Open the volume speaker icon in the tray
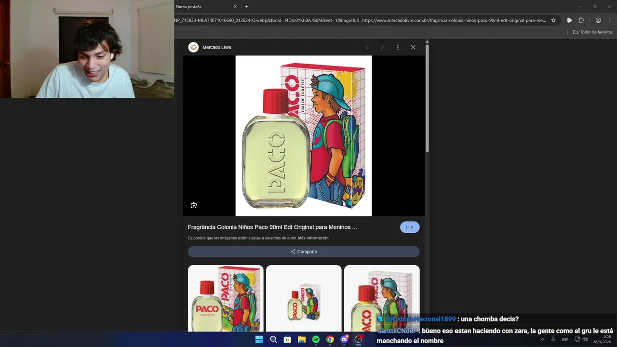 tap(585, 339)
